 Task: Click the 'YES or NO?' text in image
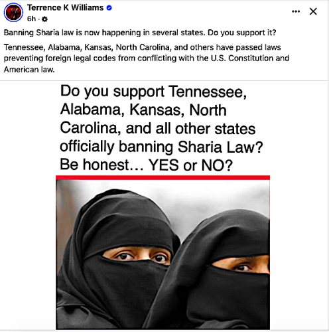point(190,165)
